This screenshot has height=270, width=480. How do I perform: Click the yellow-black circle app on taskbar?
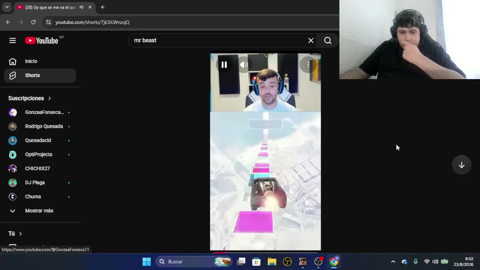[x=288, y=262]
